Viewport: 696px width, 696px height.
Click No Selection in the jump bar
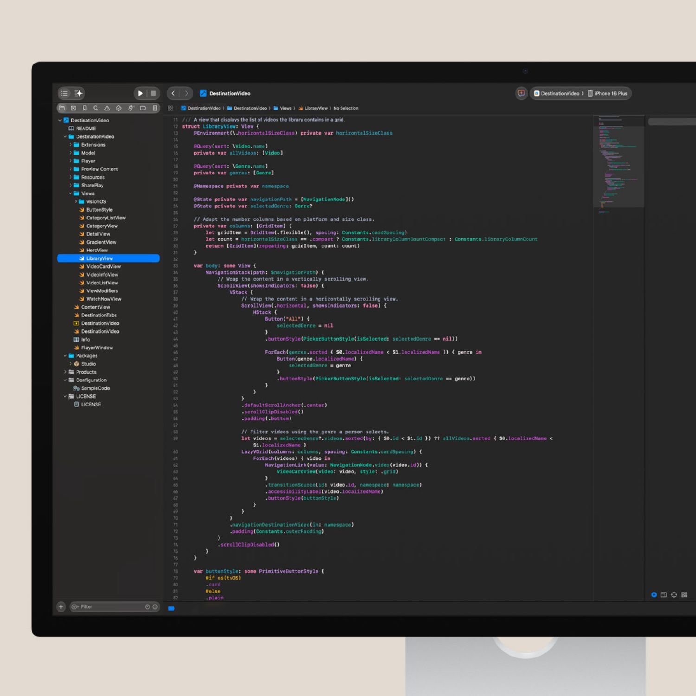pyautogui.click(x=346, y=108)
